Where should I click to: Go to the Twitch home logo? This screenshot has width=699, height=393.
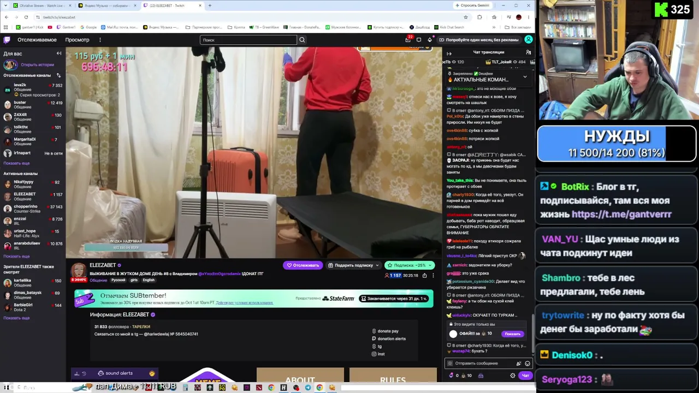pos(7,40)
